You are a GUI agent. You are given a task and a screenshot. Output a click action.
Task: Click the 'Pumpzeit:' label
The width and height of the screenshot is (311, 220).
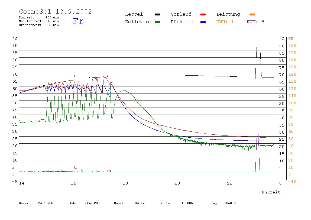click(x=27, y=17)
